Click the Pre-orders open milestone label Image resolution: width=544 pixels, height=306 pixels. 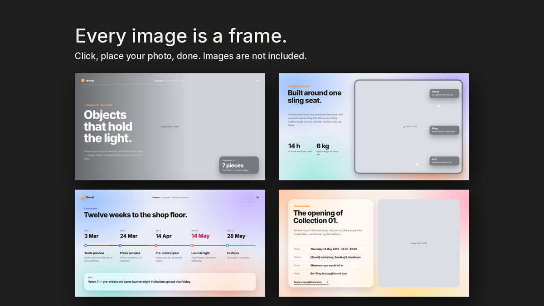167,253
